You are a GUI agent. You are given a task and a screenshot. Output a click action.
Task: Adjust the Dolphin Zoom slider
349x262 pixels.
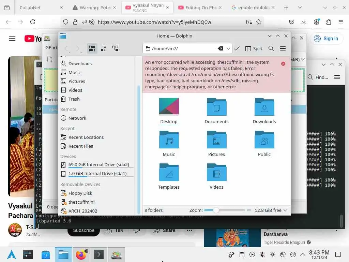click(225, 210)
